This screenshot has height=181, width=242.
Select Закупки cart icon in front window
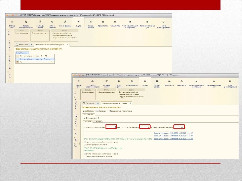pos(145,81)
